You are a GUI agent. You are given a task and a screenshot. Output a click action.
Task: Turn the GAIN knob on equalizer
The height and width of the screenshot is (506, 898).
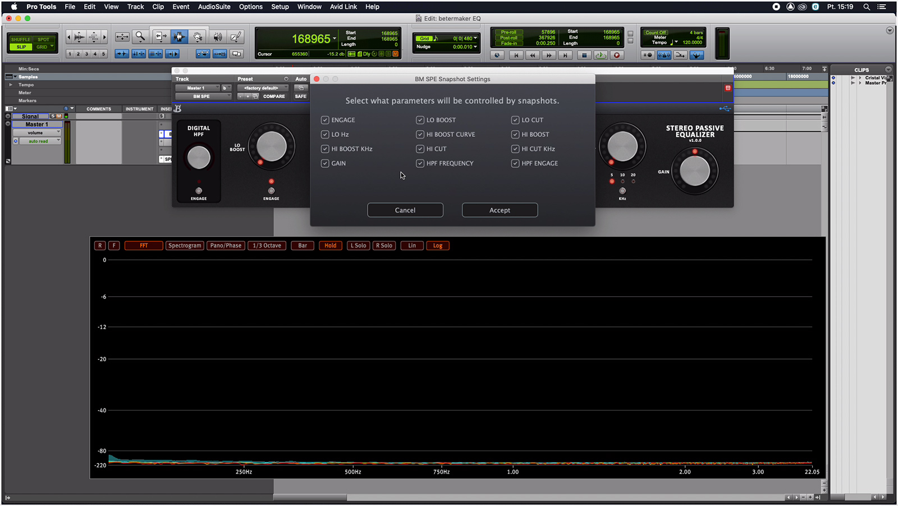695,171
